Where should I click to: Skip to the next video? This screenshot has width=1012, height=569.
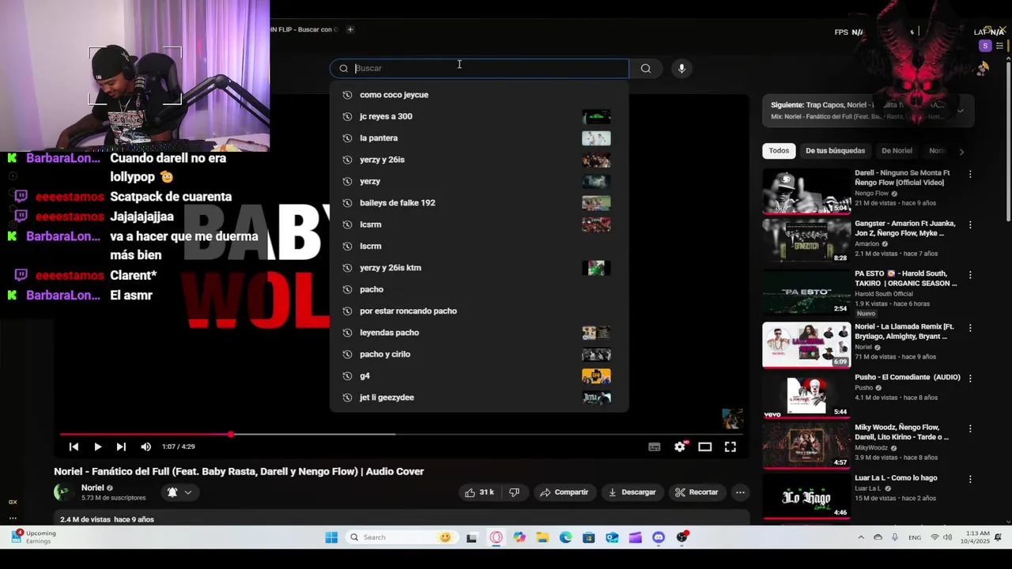pyautogui.click(x=121, y=447)
